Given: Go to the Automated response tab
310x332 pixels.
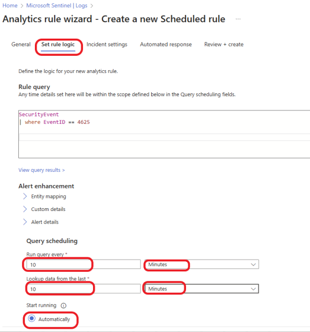Looking at the screenshot, I should pos(166,44).
